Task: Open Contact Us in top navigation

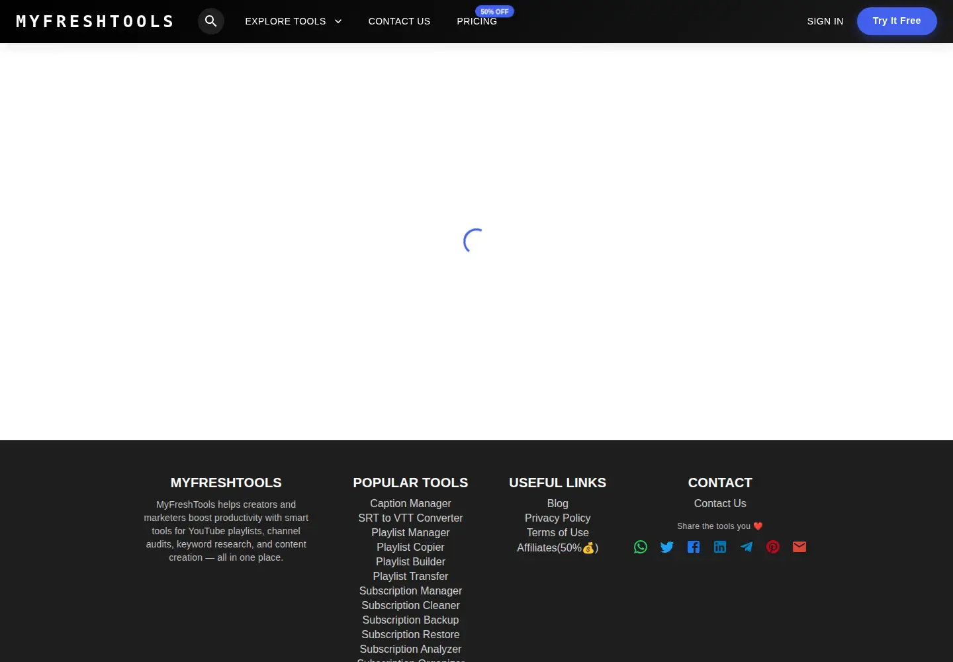Action: pyautogui.click(x=399, y=21)
